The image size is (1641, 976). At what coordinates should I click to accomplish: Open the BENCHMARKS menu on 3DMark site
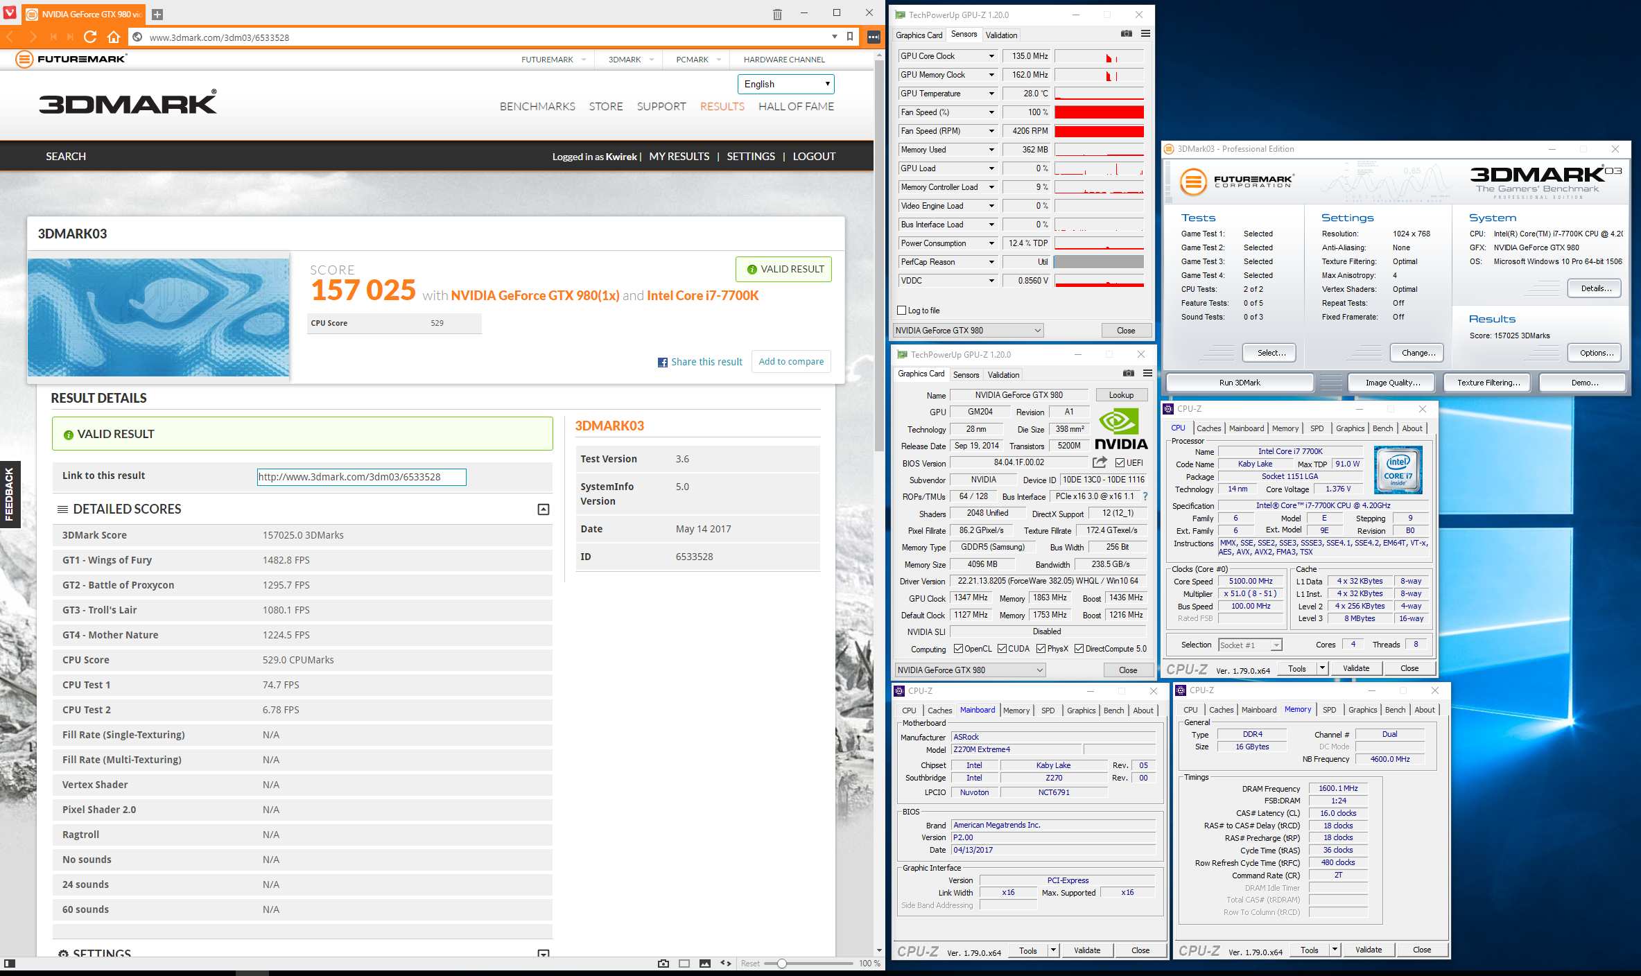click(537, 106)
